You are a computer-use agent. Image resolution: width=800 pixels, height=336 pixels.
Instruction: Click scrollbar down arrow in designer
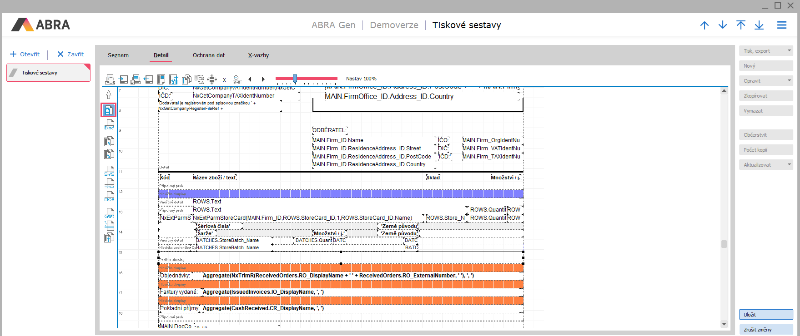[x=724, y=324]
